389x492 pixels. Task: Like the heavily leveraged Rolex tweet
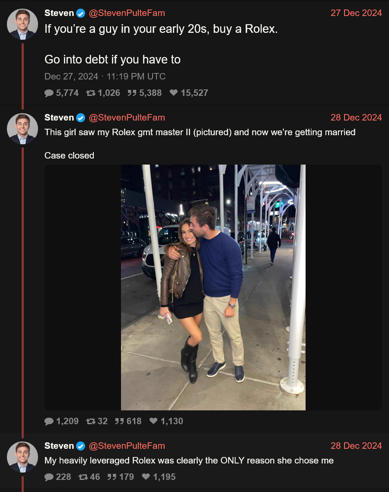pos(146,477)
